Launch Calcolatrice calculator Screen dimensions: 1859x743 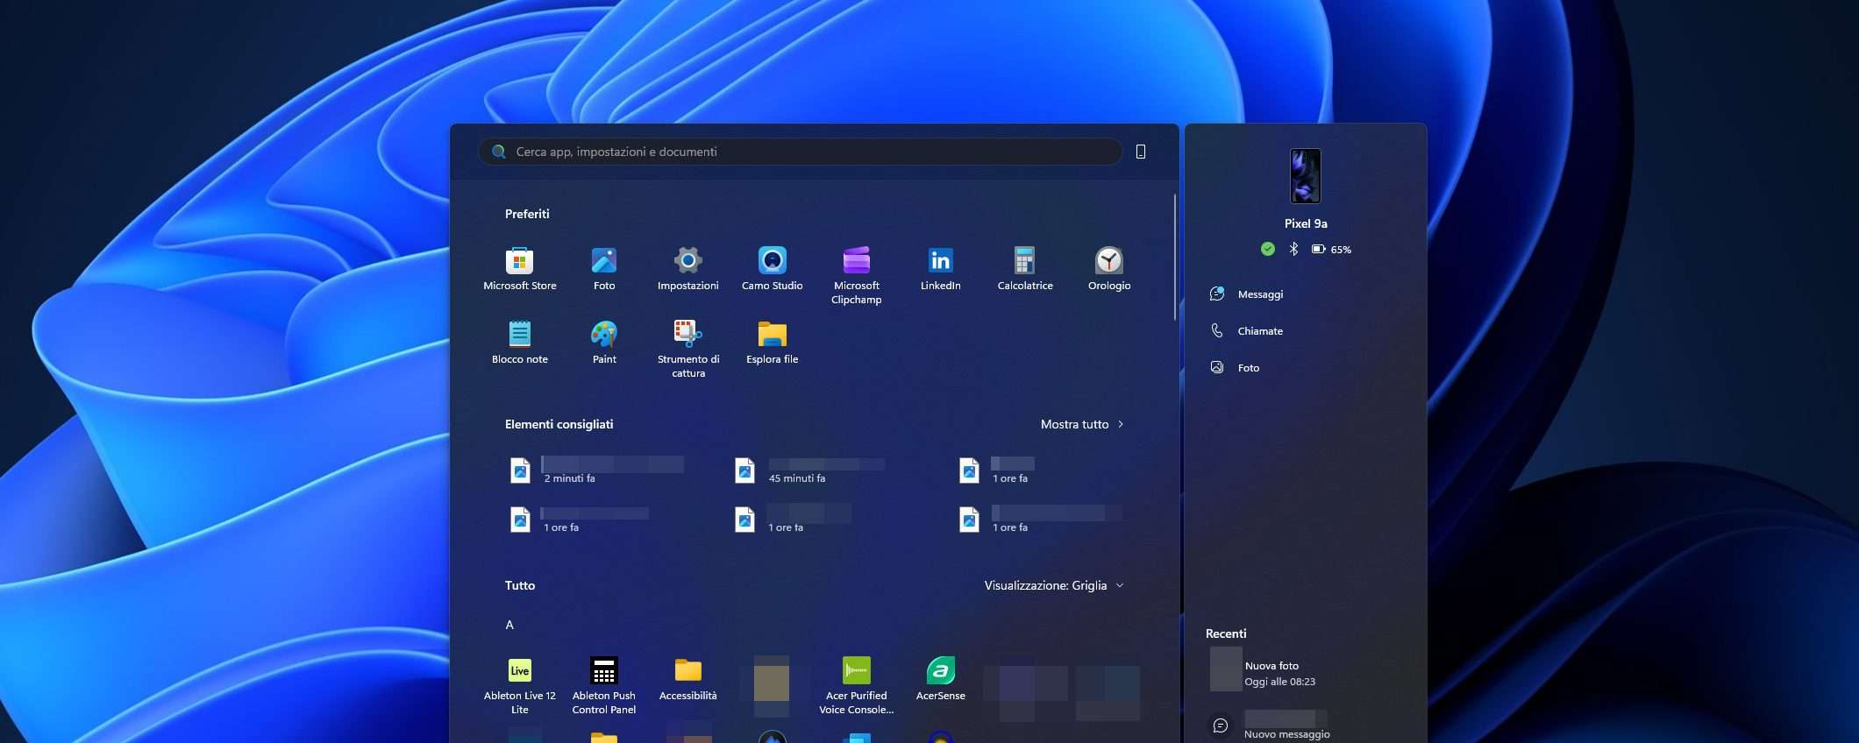pos(1024,267)
